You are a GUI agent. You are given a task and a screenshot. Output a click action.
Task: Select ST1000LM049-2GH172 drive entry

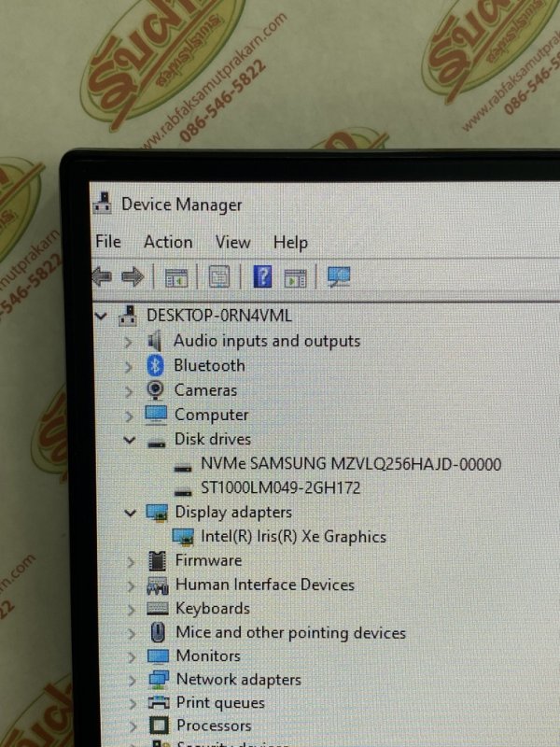click(x=281, y=487)
